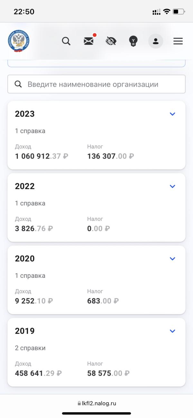This screenshot has height=418, width=193.
Task: Expand the 2022 income card chevron
Action: coord(172,186)
